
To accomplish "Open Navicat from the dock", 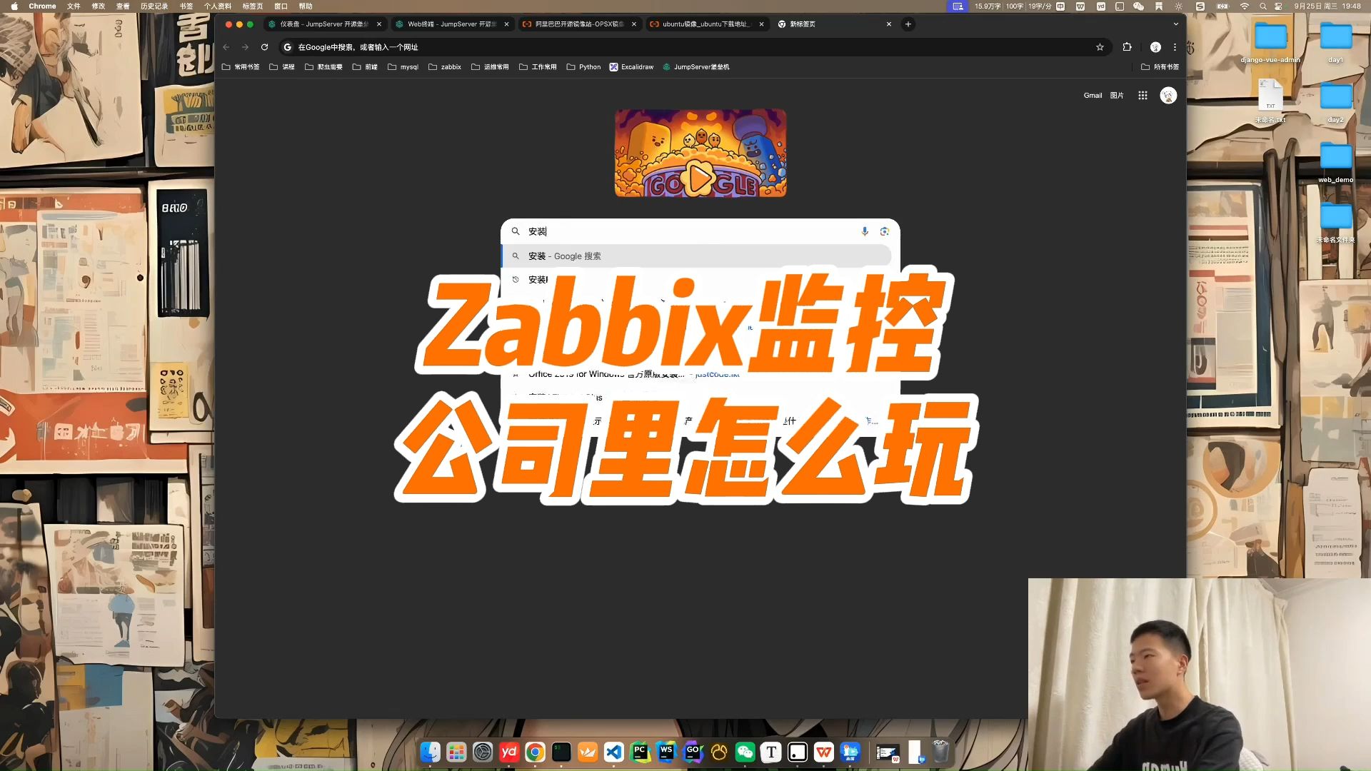I will [x=719, y=752].
